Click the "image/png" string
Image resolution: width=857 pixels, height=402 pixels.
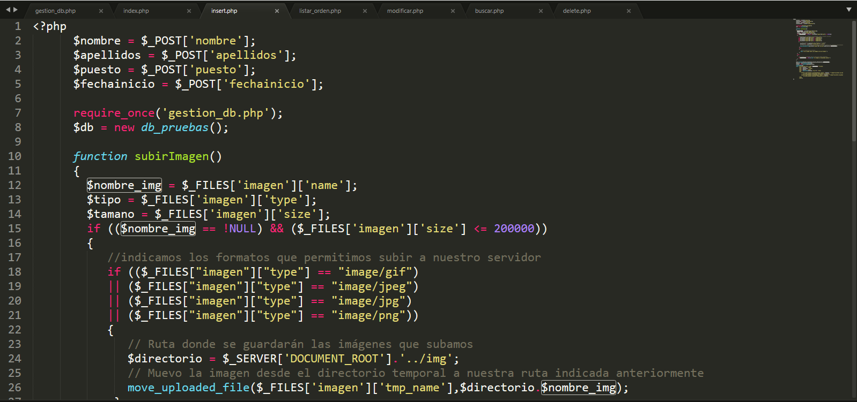point(368,315)
